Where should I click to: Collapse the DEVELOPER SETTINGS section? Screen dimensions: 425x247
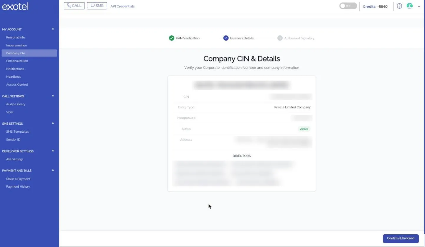[53, 151]
